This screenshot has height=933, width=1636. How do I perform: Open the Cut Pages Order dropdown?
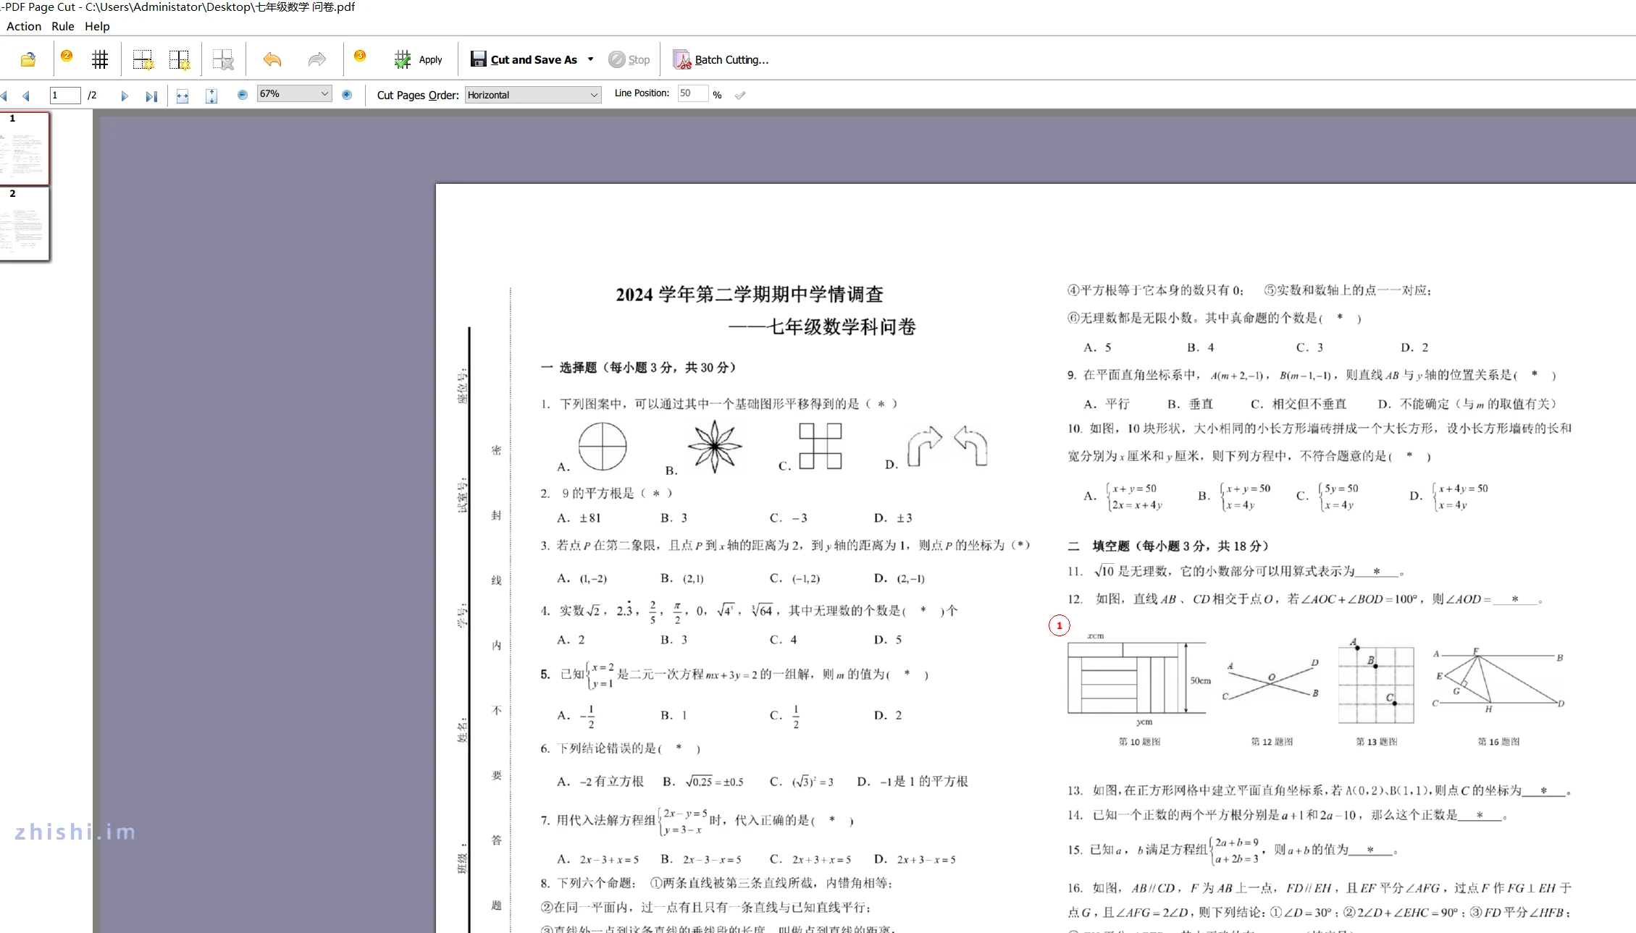point(532,95)
